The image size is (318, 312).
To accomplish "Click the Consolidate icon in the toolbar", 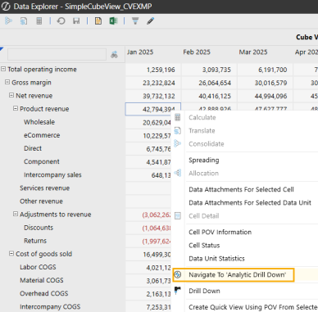I will (x=8, y=21).
